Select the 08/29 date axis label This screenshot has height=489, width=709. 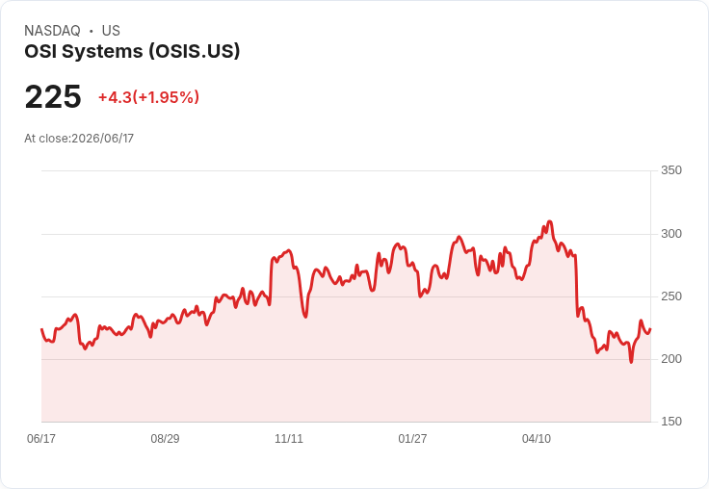point(165,438)
